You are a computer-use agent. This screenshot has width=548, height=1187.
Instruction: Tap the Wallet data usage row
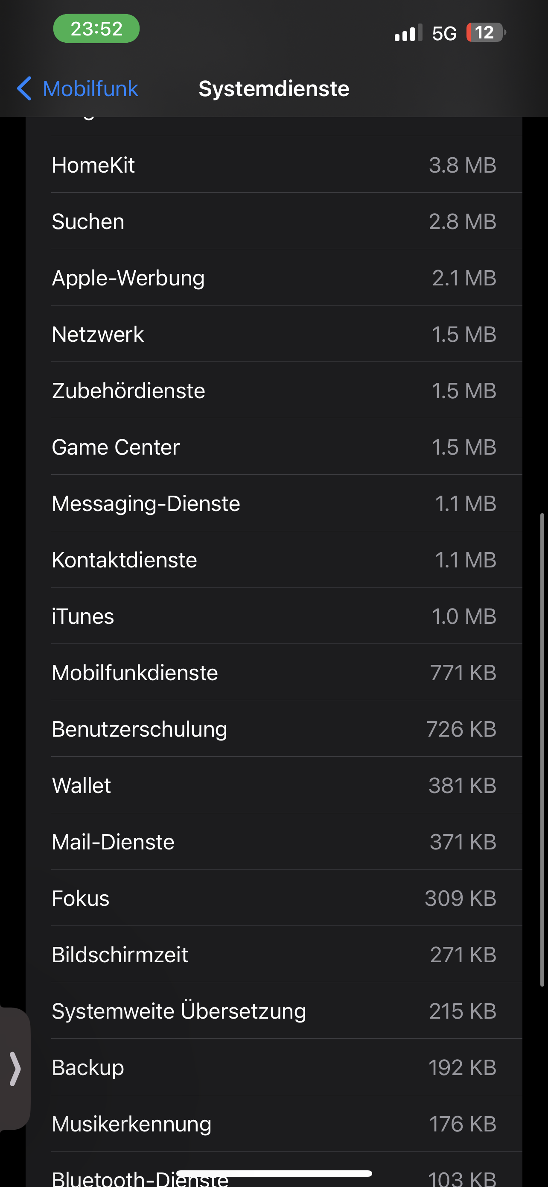click(274, 786)
